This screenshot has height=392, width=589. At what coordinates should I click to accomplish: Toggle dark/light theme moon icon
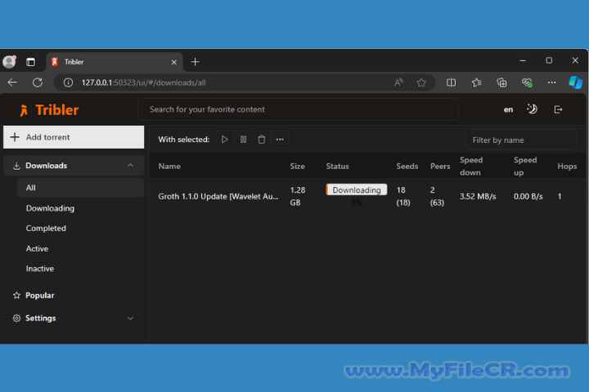532,109
